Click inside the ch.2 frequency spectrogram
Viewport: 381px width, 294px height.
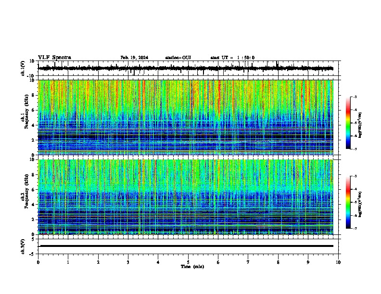click(x=186, y=197)
